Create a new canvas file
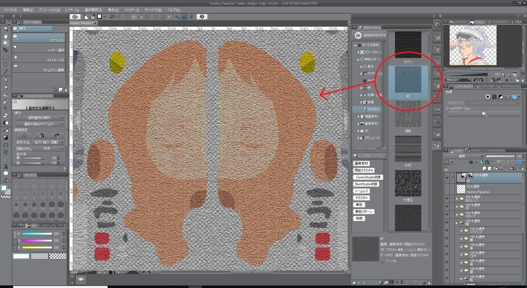 [86, 16]
